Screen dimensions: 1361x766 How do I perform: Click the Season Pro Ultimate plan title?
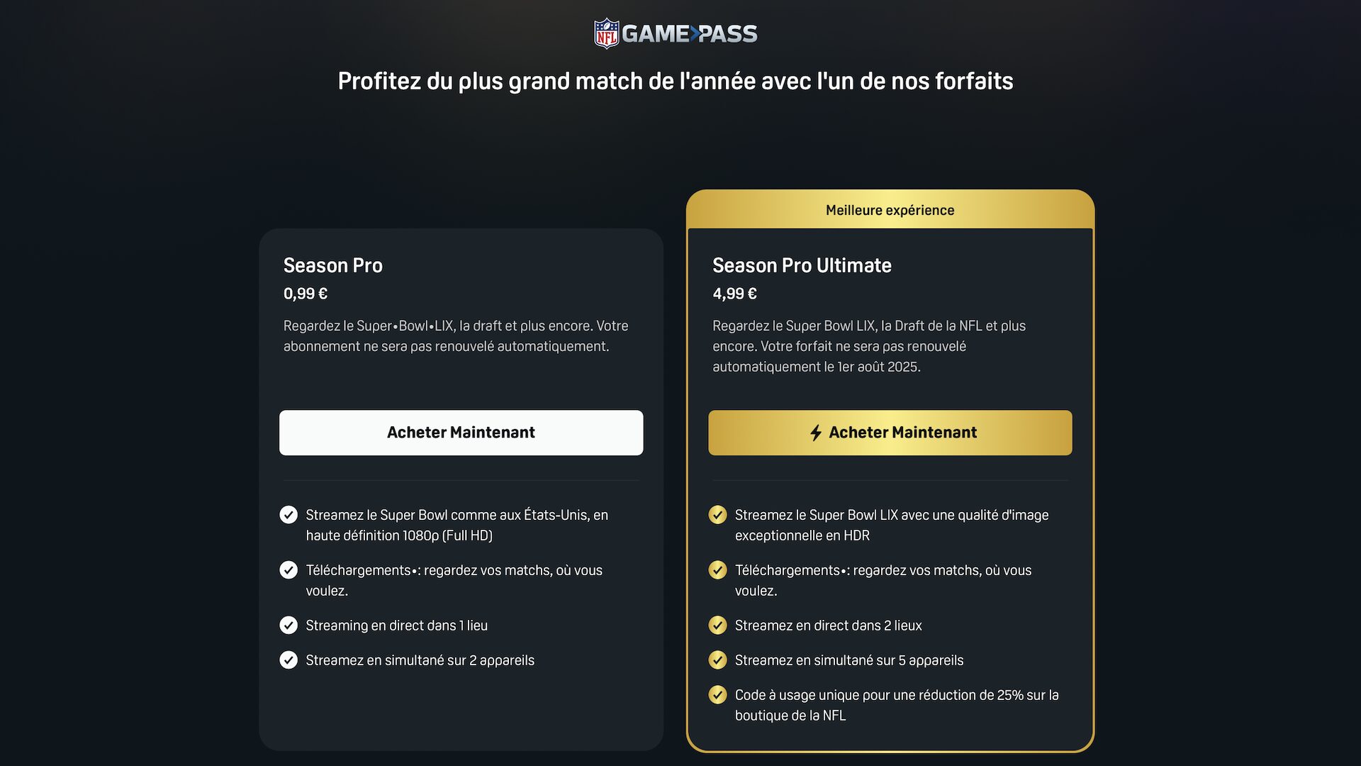(802, 265)
